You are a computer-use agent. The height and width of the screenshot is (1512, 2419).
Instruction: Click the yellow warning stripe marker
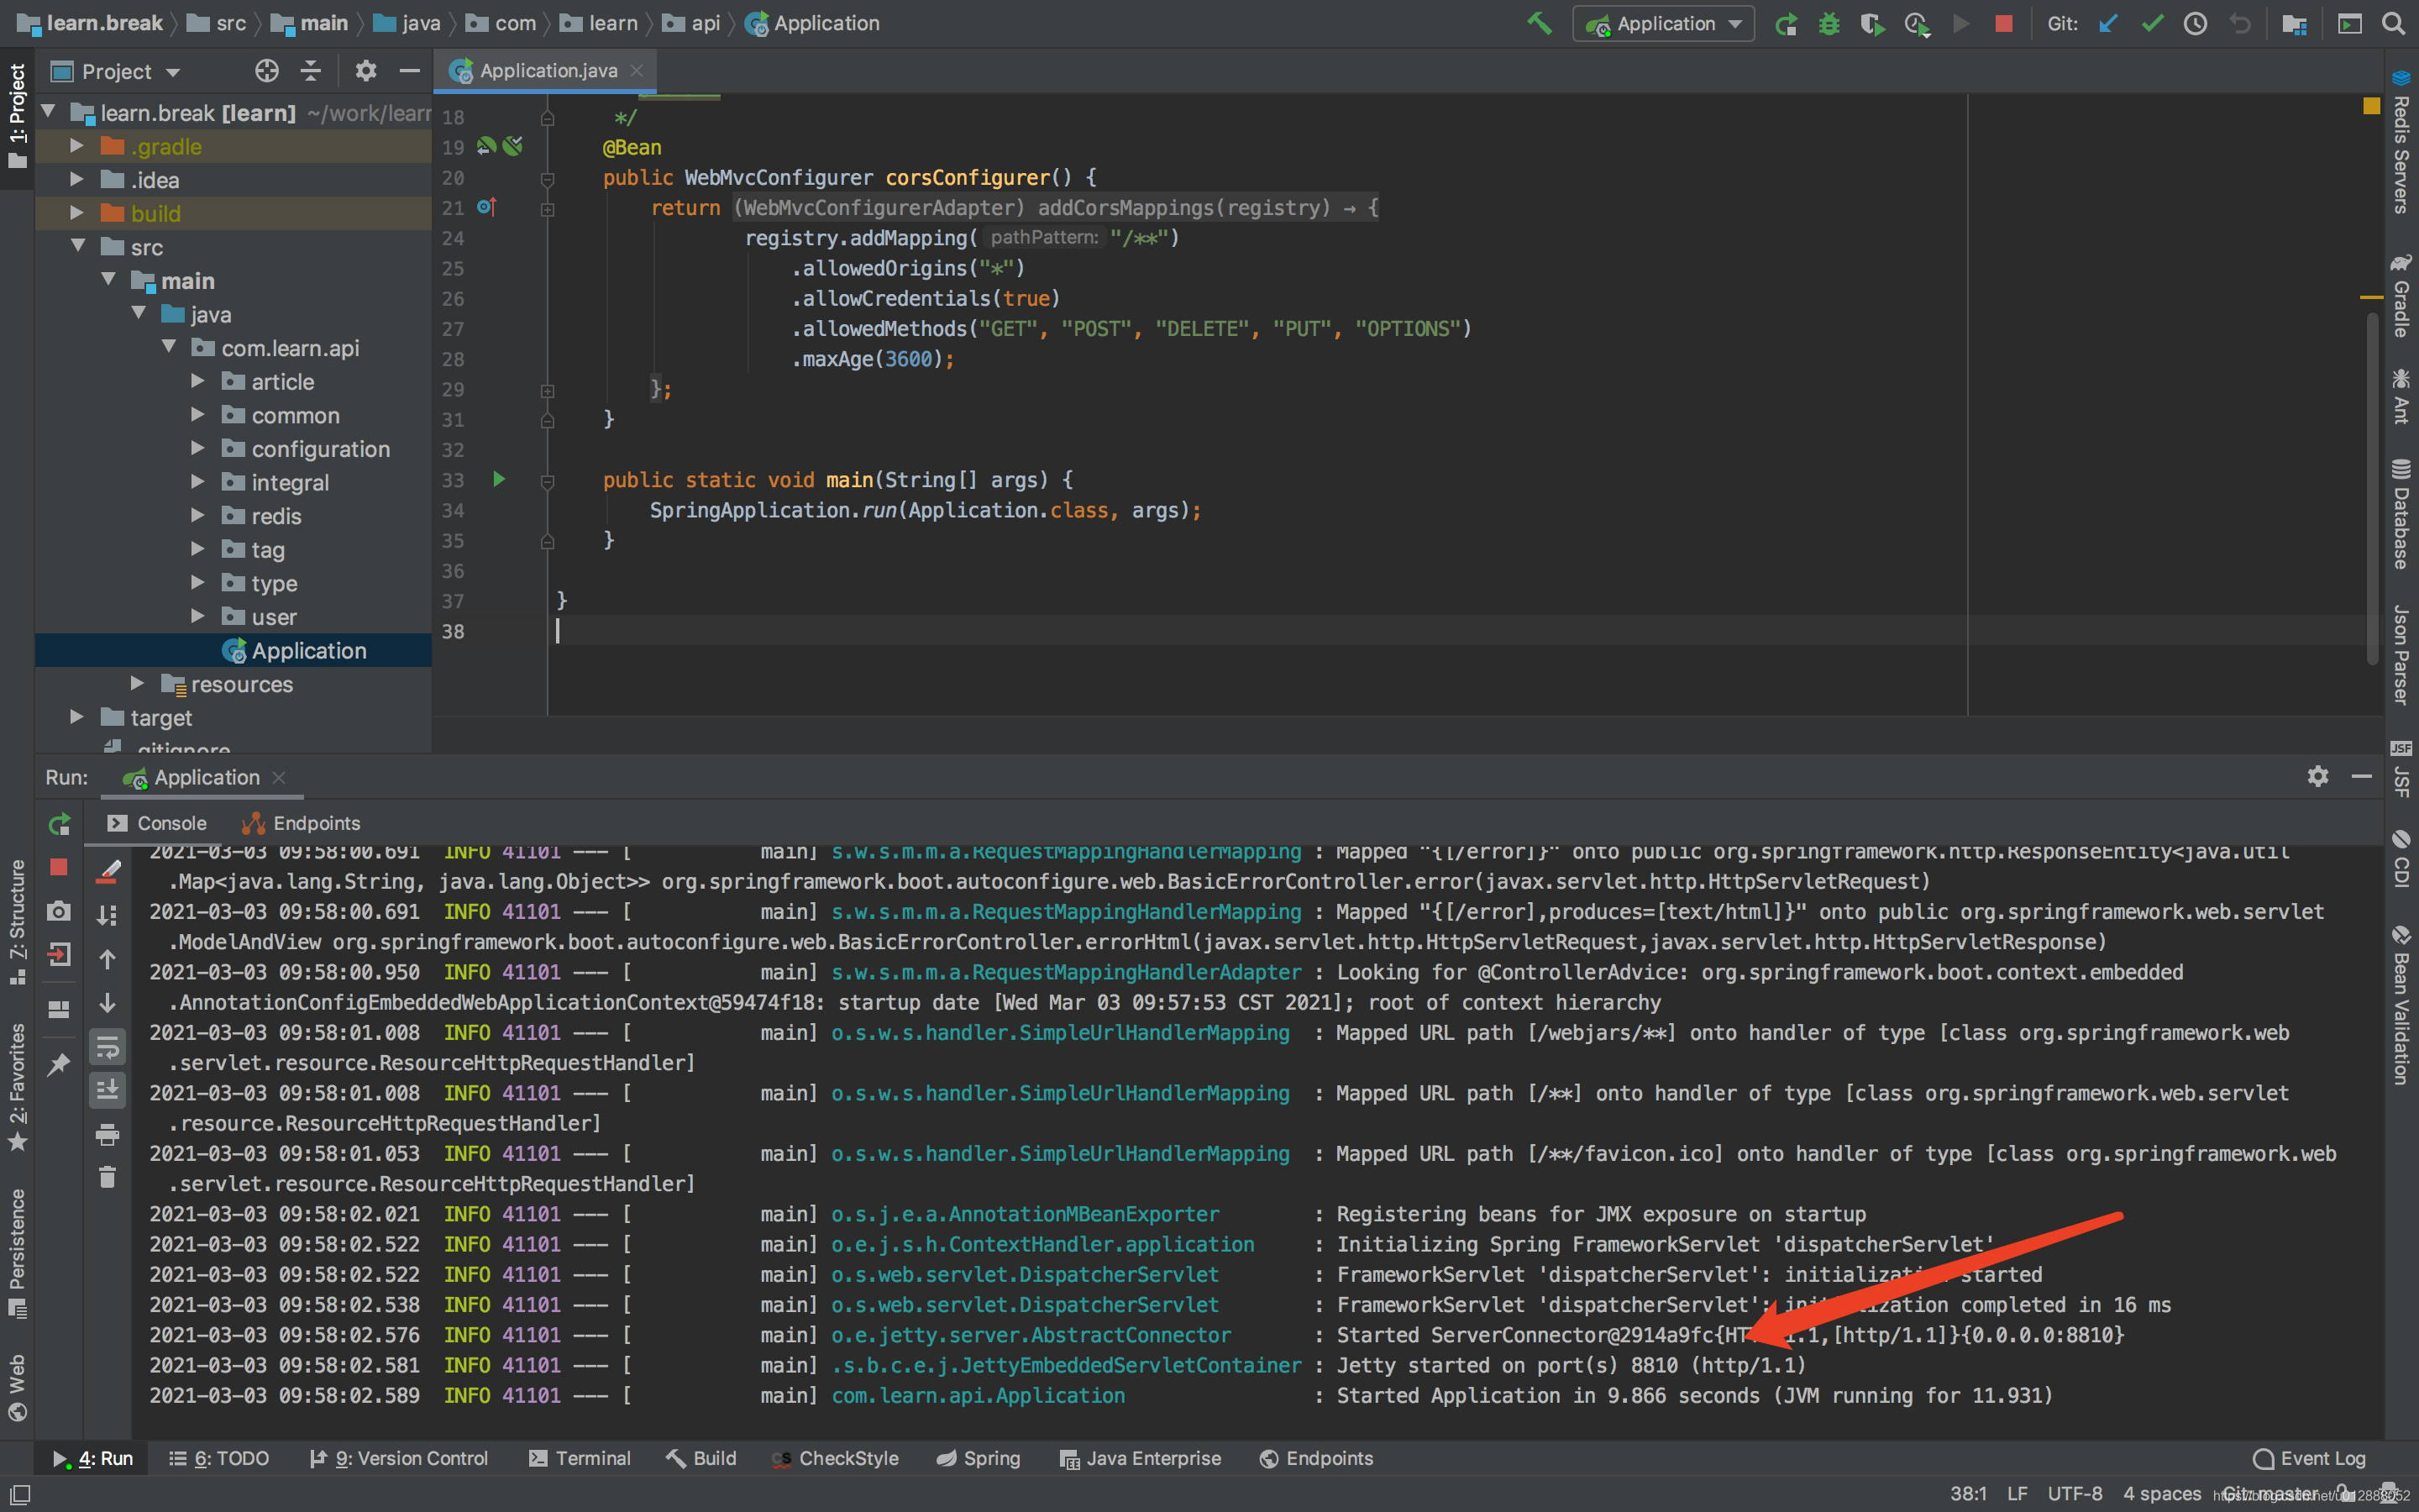[2371, 297]
